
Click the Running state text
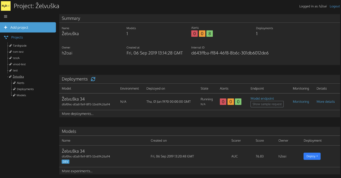pos(207,99)
